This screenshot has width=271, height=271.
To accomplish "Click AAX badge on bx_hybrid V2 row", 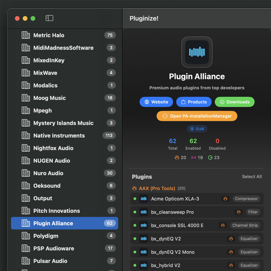I will point(231,265).
